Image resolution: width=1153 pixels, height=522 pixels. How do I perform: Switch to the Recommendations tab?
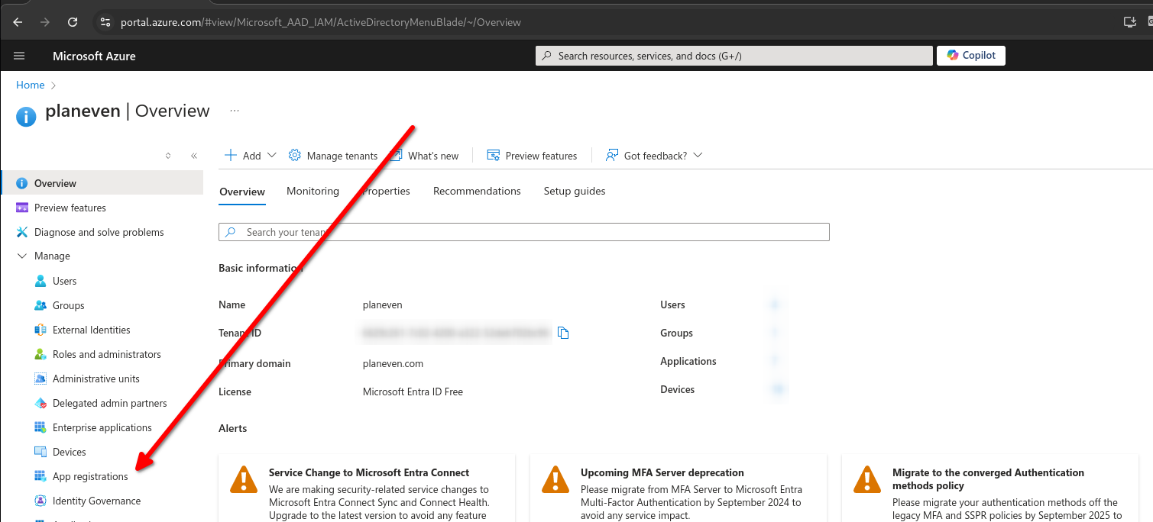(477, 191)
